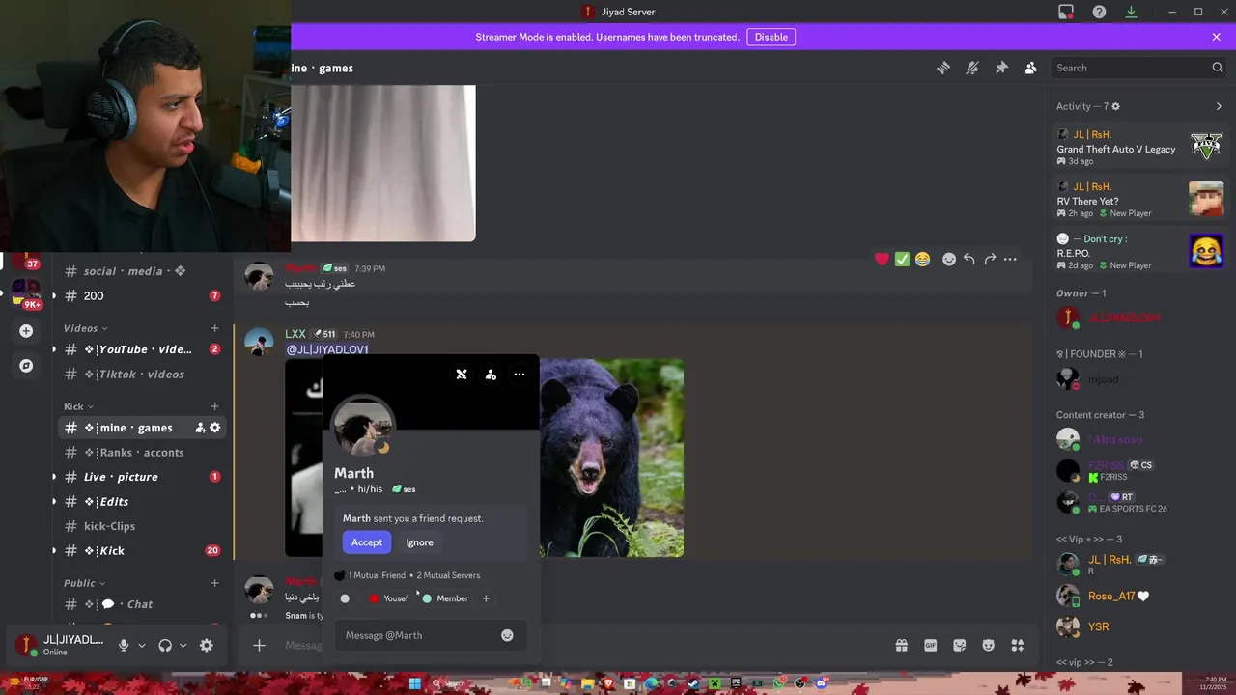
Task: Click the Search field in channel header
Action: 1139,68
